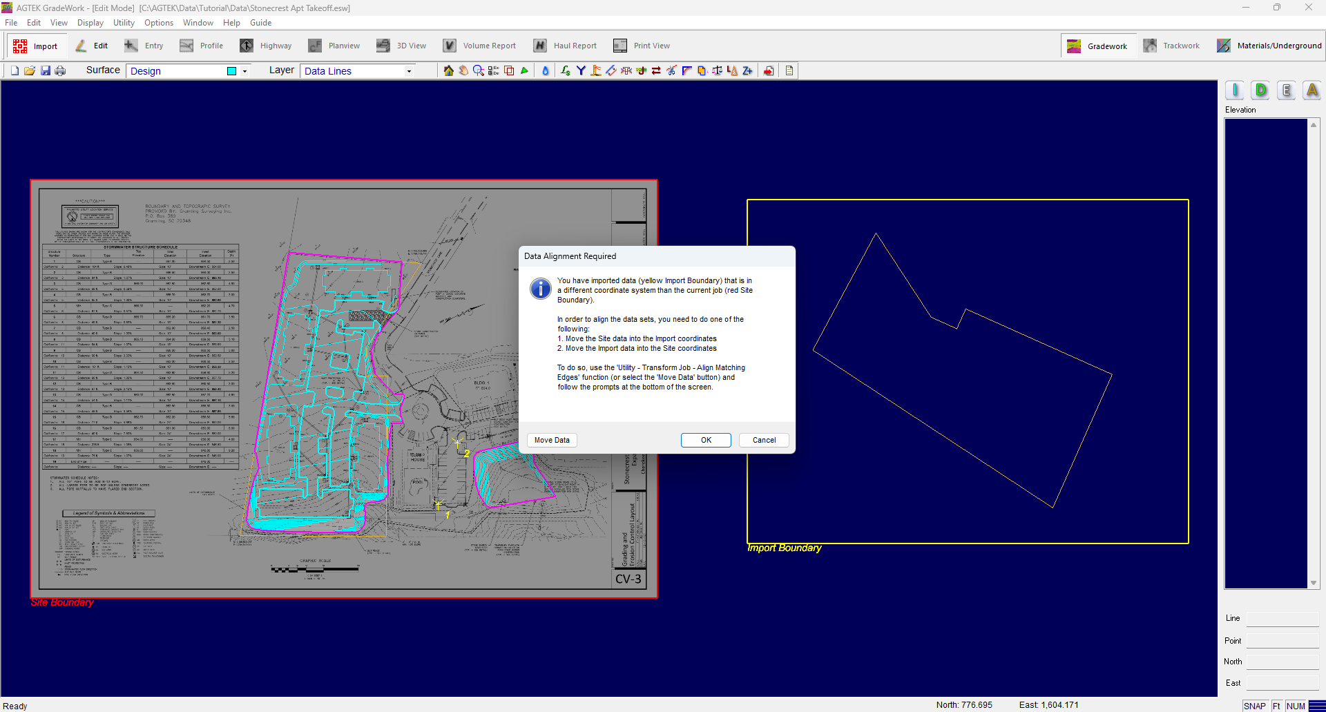Click the open folder icon
The width and height of the screenshot is (1326, 712).
point(30,70)
